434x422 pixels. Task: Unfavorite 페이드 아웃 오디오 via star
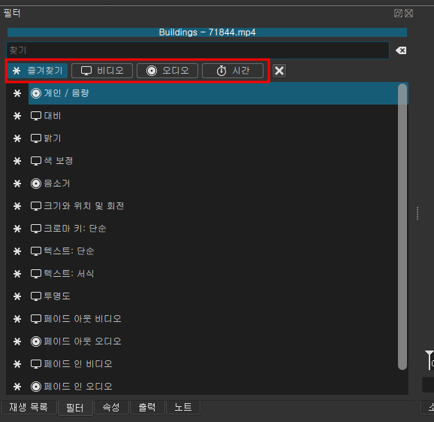17,342
